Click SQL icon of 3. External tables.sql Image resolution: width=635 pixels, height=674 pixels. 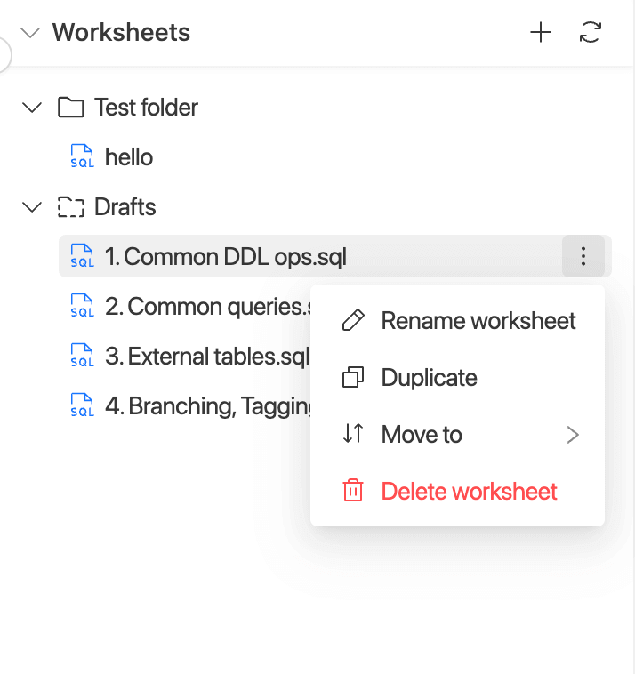click(82, 356)
